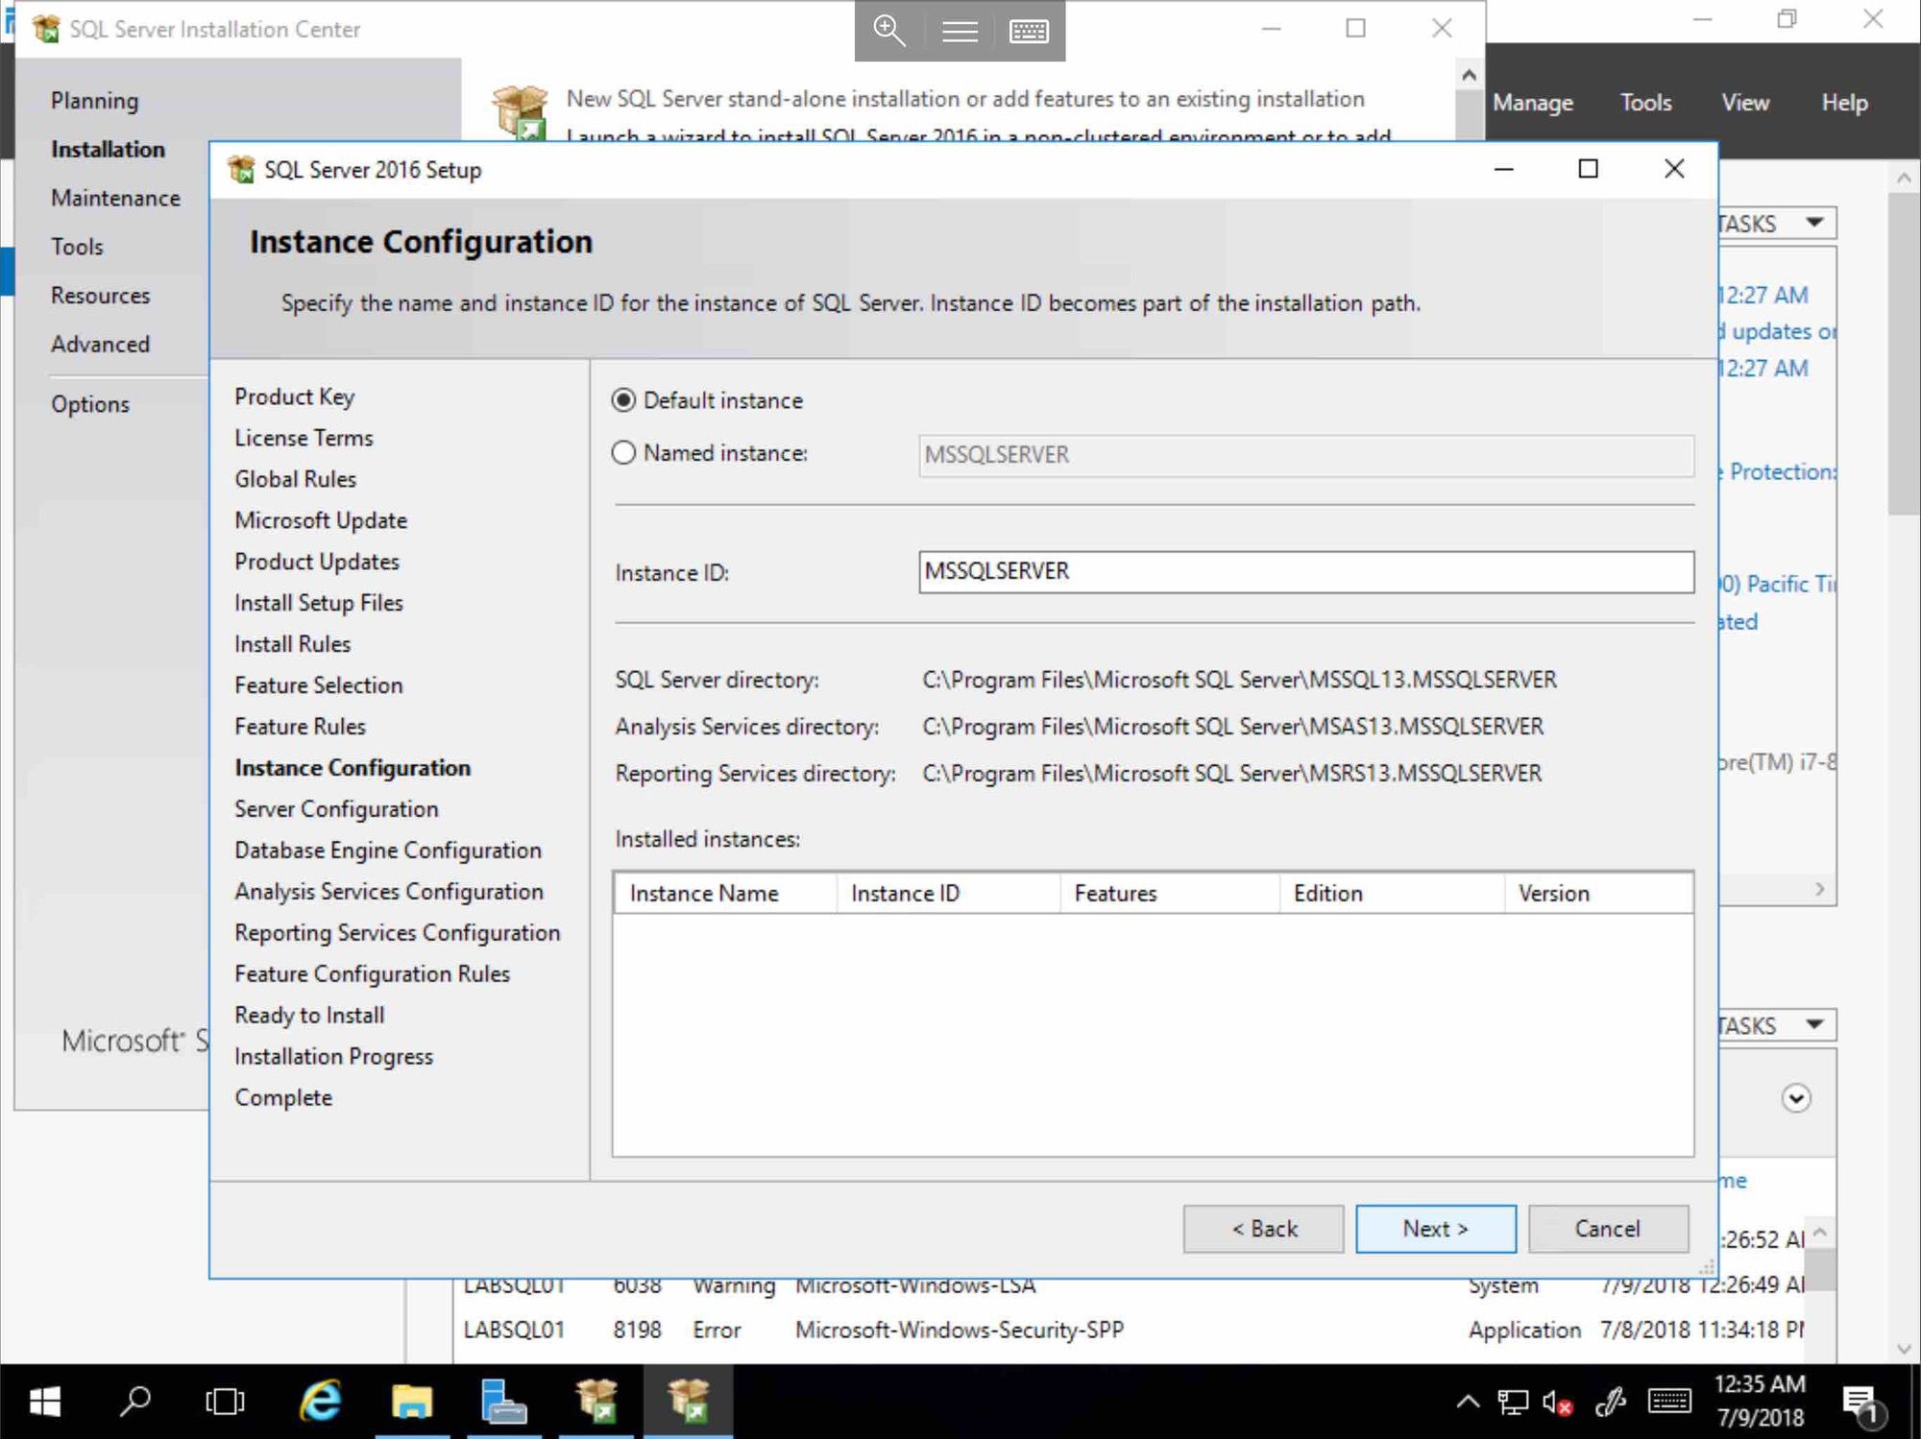Expand the circular chevron in Server Manager
The width and height of the screenshot is (1921, 1439).
tap(1796, 1098)
